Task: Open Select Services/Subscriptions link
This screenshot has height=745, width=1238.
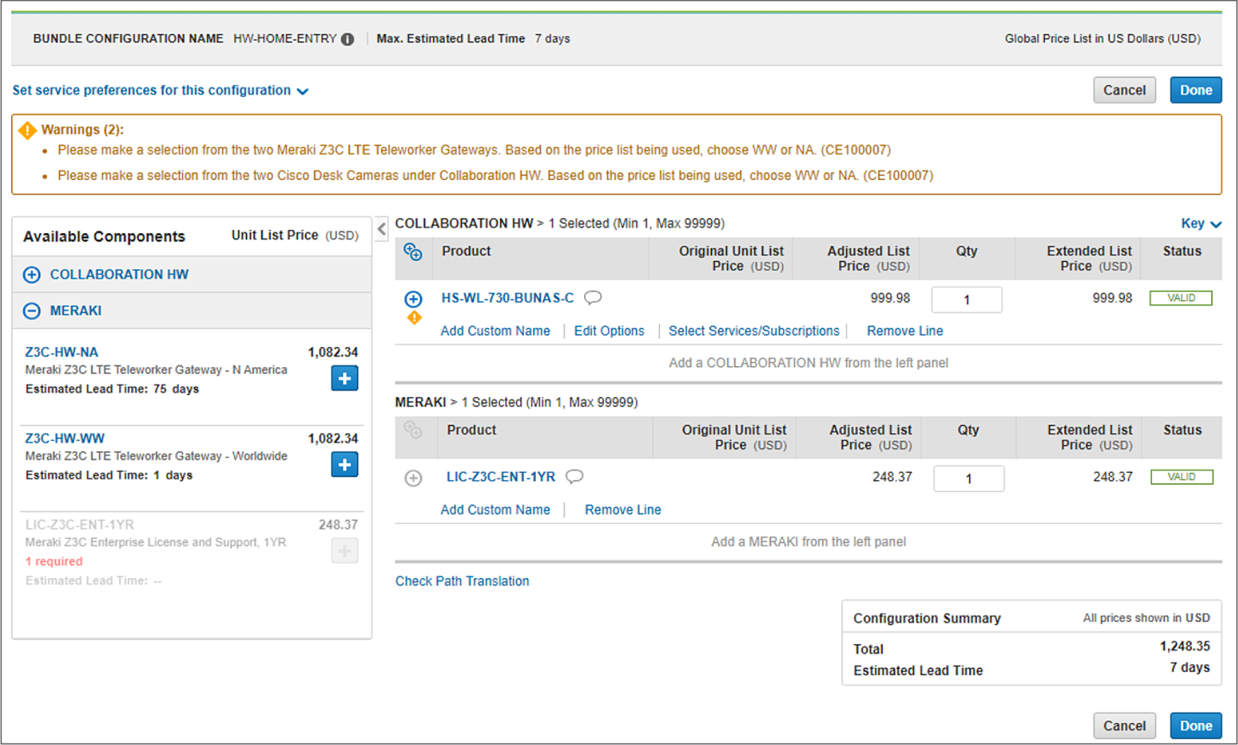Action: (x=754, y=331)
